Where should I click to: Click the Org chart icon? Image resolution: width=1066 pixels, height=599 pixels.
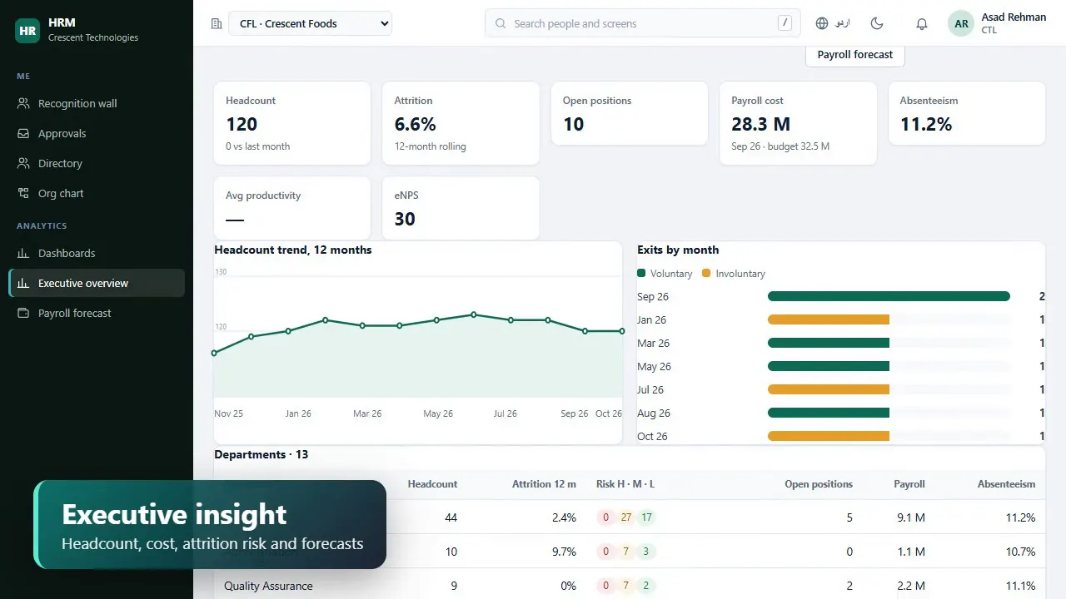tap(23, 193)
